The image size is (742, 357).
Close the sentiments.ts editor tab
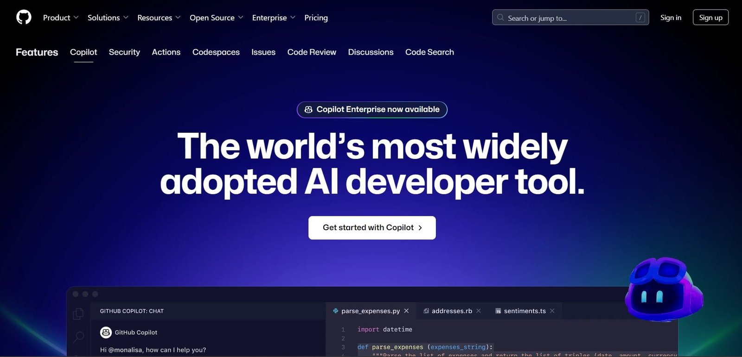click(x=552, y=311)
